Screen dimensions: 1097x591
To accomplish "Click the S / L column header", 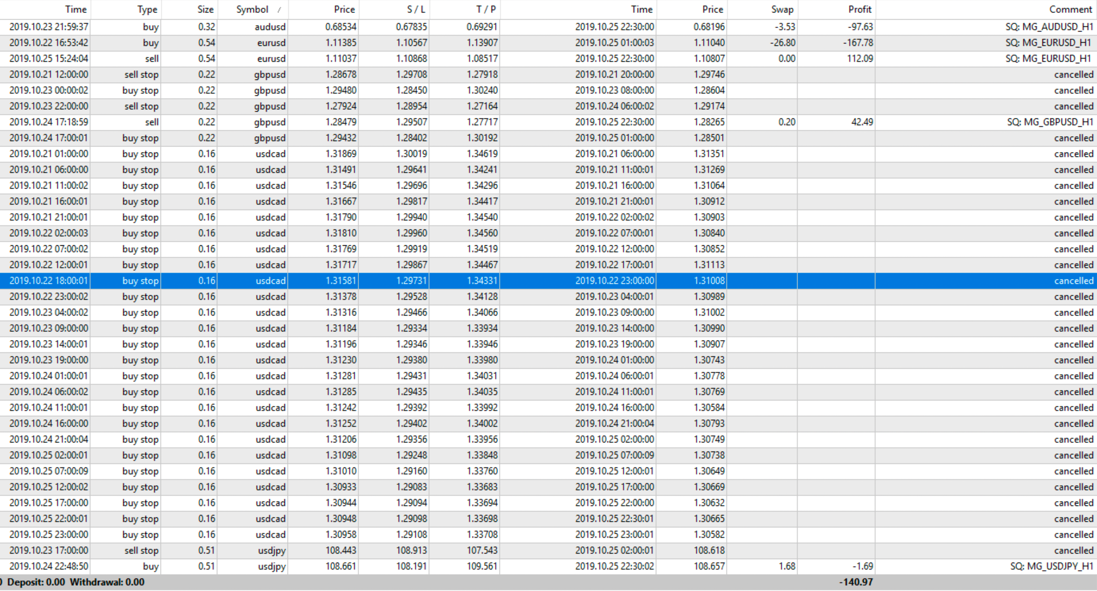I will (416, 9).
